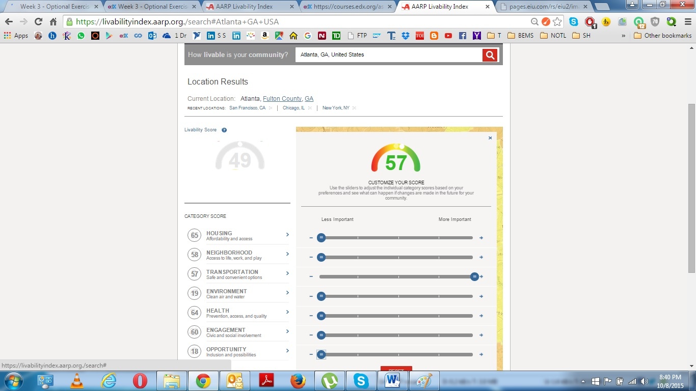Bookmark this page with star icon
Viewport: 696px width, 391px height.
(557, 22)
